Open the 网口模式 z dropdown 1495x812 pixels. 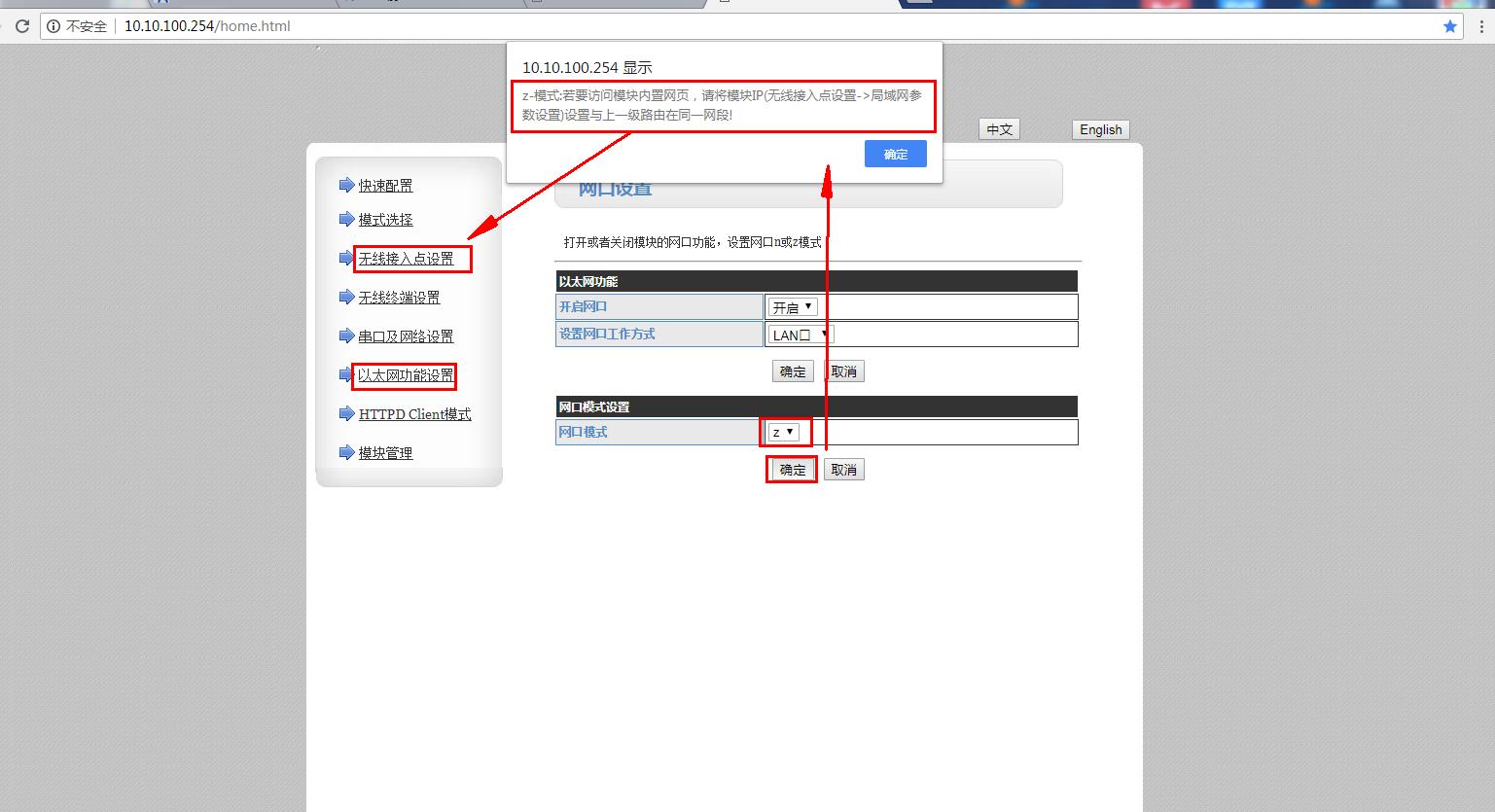click(784, 432)
